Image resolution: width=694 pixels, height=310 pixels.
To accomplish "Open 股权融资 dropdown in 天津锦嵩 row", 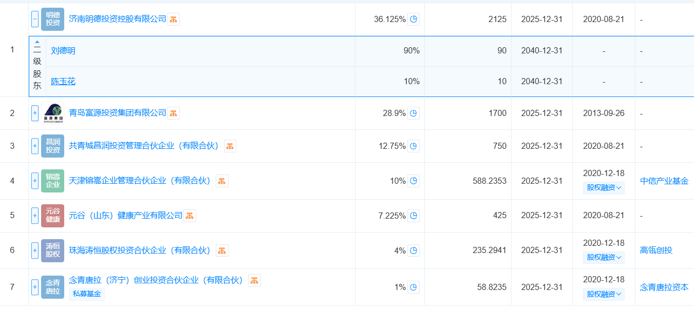I will [x=604, y=188].
